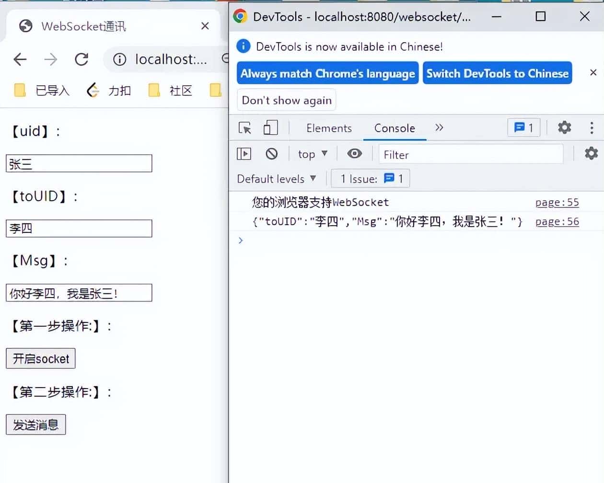Expand the more panels chevron
The width and height of the screenshot is (604, 483).
[x=439, y=128]
